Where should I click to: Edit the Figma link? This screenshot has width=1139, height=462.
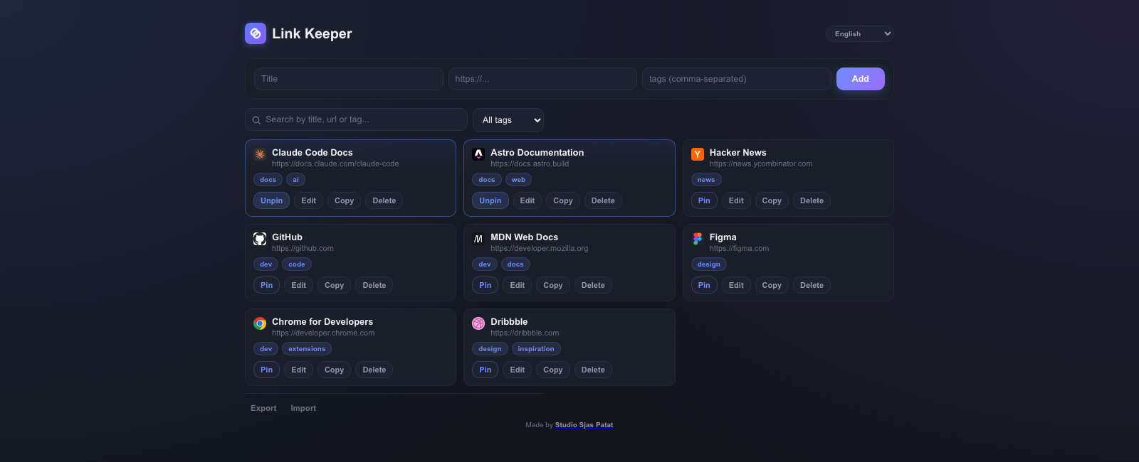pos(736,285)
